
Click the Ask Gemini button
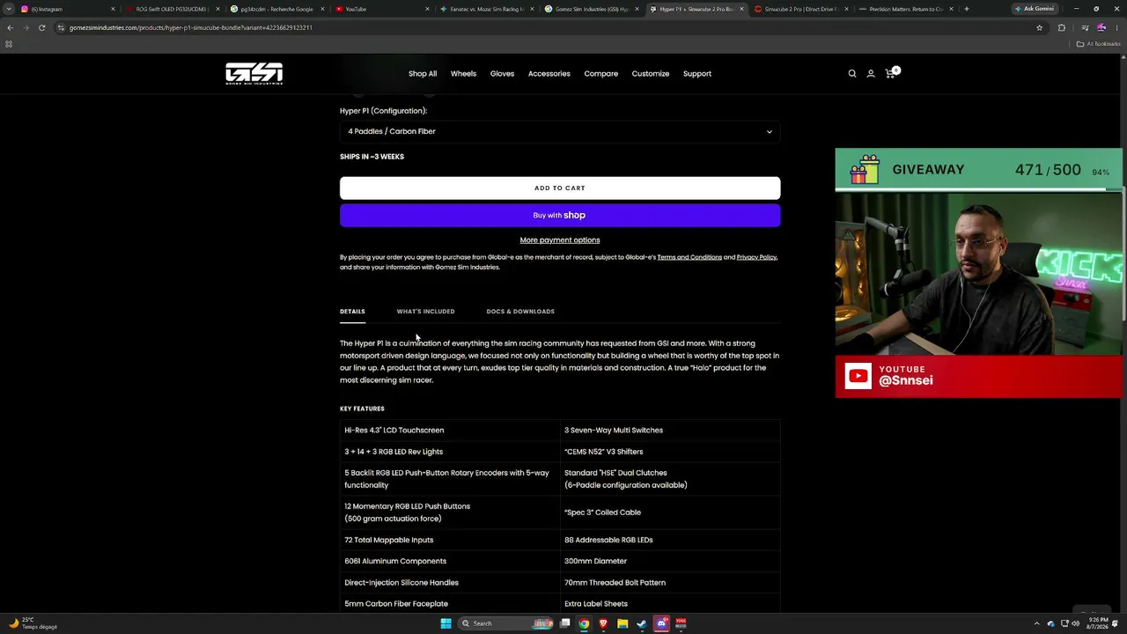tap(1034, 9)
